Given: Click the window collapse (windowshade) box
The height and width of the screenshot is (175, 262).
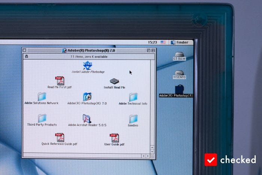Looking at the screenshot, I should pyautogui.click(x=153, y=50).
